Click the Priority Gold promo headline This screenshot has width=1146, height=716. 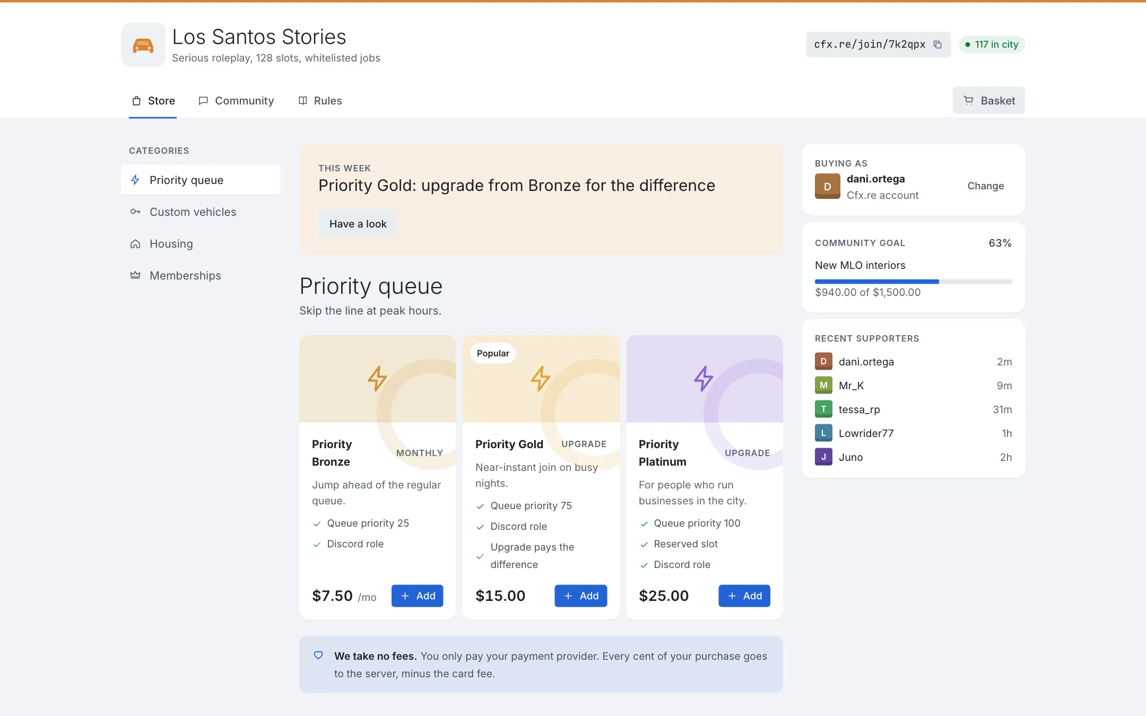click(x=516, y=185)
